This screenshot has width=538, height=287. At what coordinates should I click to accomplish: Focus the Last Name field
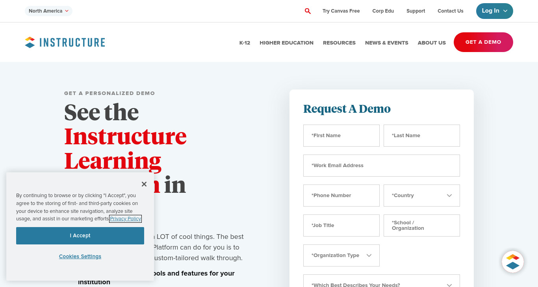click(x=422, y=136)
